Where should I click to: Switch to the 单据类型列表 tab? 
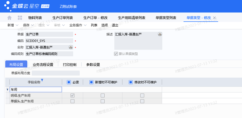point(166,18)
